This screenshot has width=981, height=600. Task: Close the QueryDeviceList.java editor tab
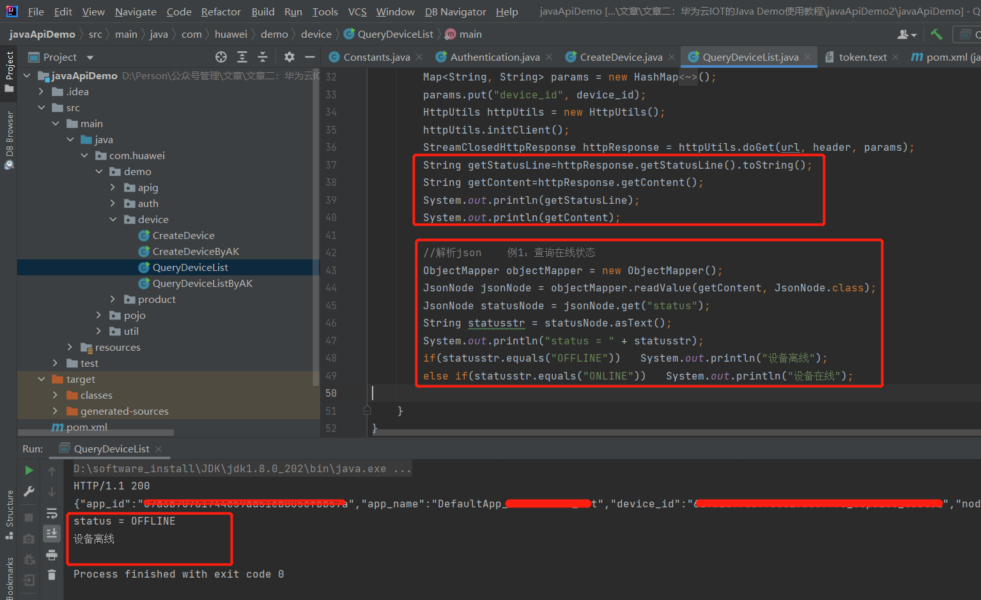(x=808, y=57)
